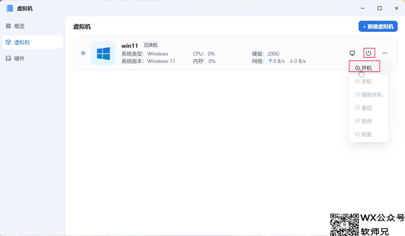Click the app logo icon in title bar
Image resolution: width=405 pixels, height=236 pixels.
[9, 8]
